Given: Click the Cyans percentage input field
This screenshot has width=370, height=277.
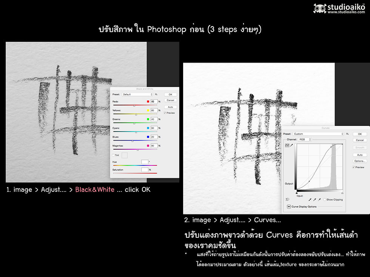Looking at the screenshot, I should (154, 128).
